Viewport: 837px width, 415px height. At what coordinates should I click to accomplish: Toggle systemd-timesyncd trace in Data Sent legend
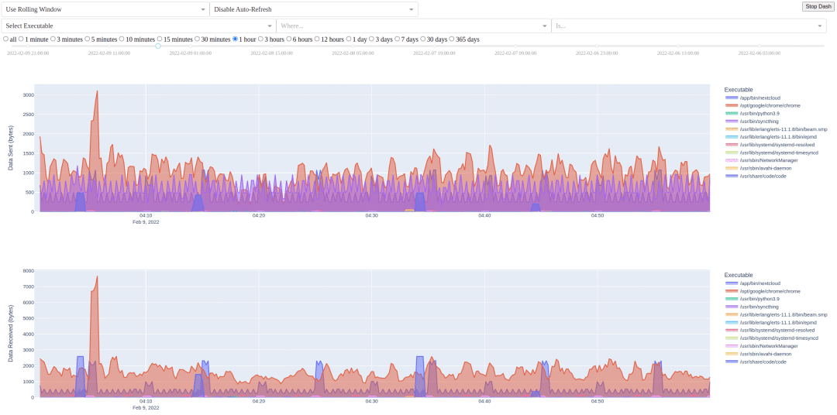771,153
